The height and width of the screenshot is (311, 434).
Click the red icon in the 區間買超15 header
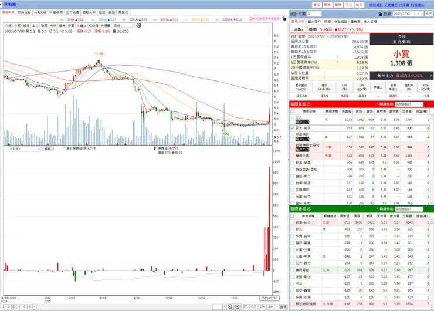(426, 104)
